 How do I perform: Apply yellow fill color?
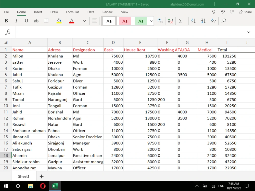(x=59, y=21)
